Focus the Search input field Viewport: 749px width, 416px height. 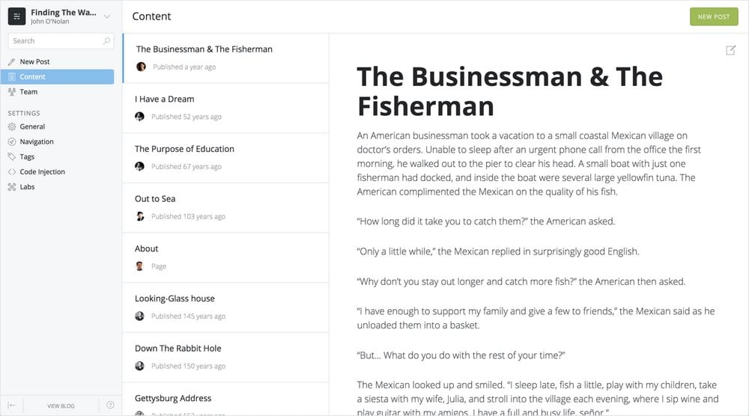tap(55, 41)
